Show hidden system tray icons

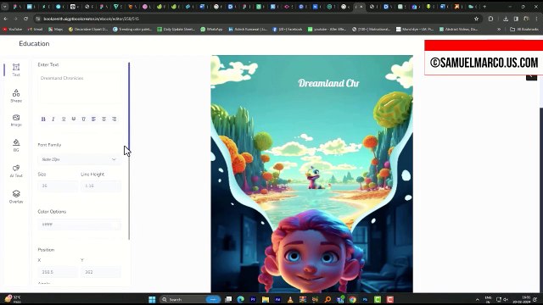478,299
